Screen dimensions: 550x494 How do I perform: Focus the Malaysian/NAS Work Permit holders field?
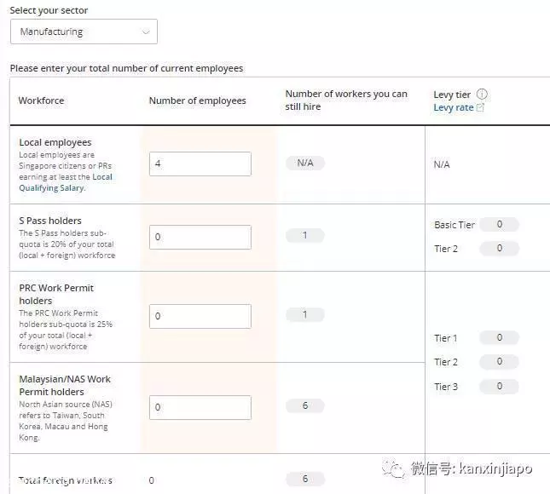pyautogui.click(x=200, y=407)
